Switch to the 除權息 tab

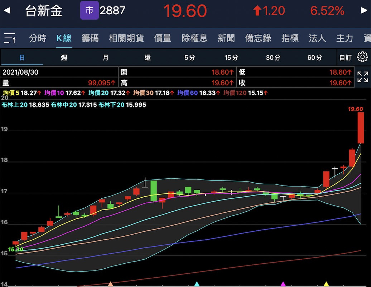[x=194, y=38]
